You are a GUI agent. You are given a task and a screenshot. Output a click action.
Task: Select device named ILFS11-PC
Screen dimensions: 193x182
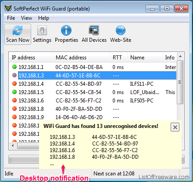pyautogui.click(x=142, y=84)
